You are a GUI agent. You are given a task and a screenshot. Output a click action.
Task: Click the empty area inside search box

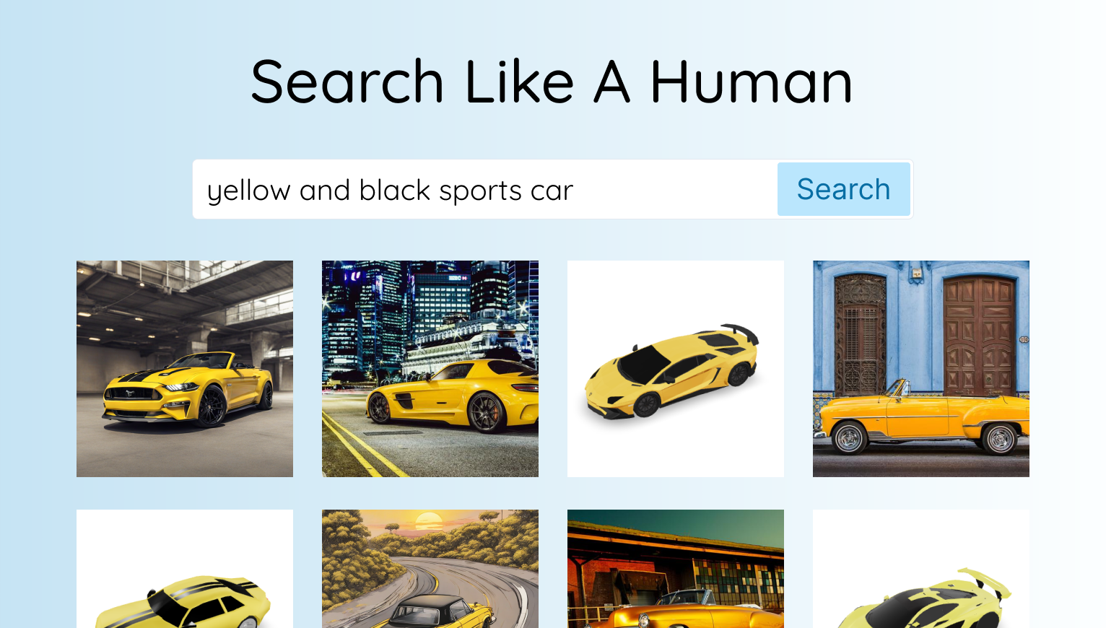[675, 189]
